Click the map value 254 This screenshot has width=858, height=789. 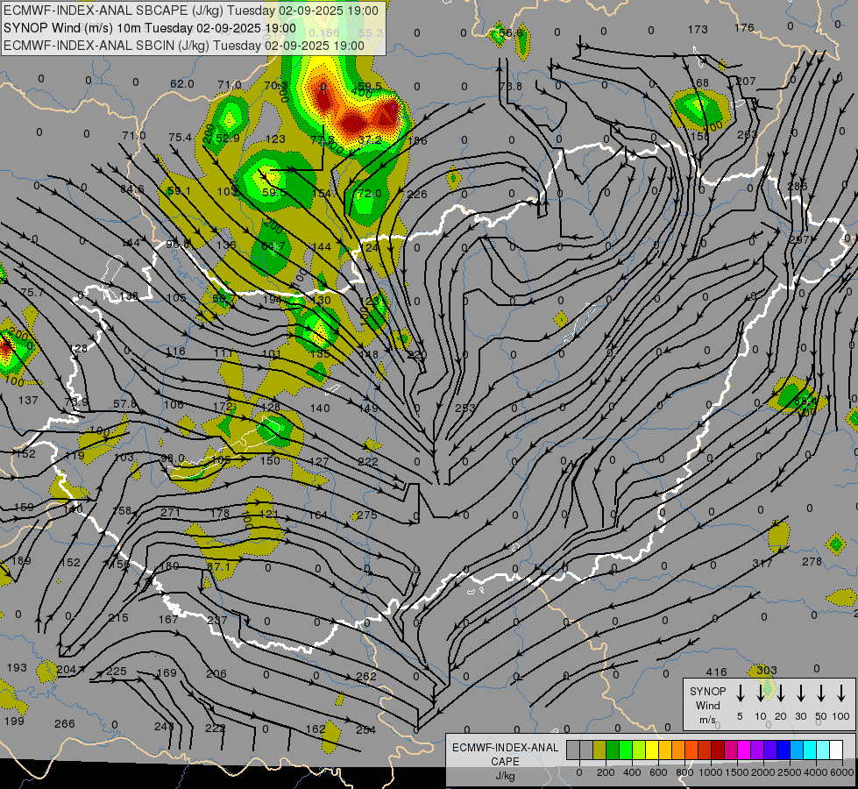pos(366,729)
